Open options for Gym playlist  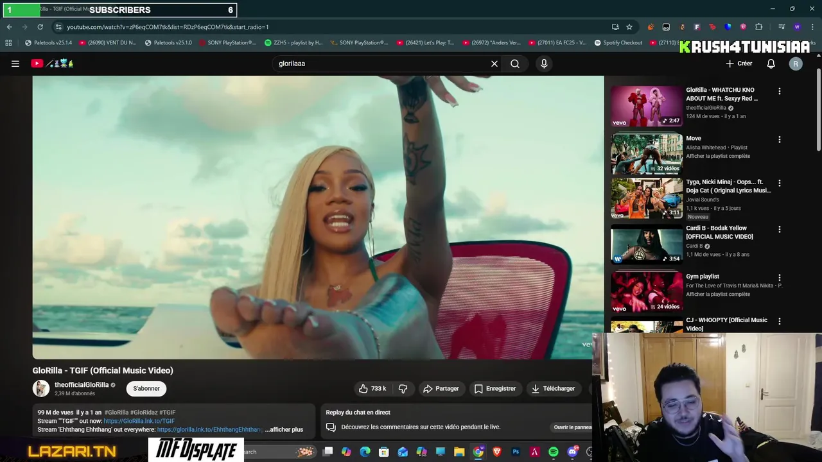tap(780, 277)
